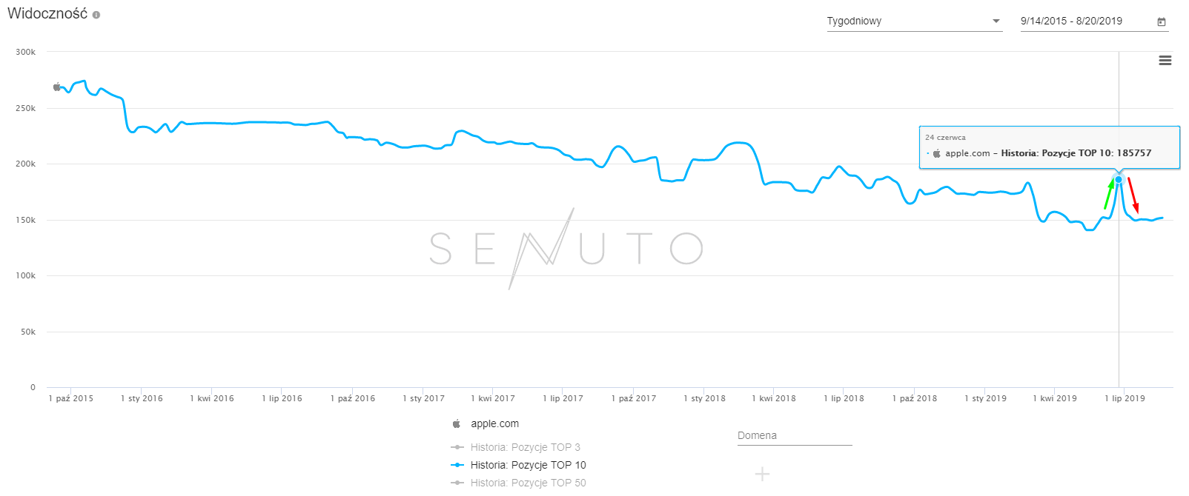Click the Widoczność chart title
Screen dimensions: 1189x496
(47, 14)
